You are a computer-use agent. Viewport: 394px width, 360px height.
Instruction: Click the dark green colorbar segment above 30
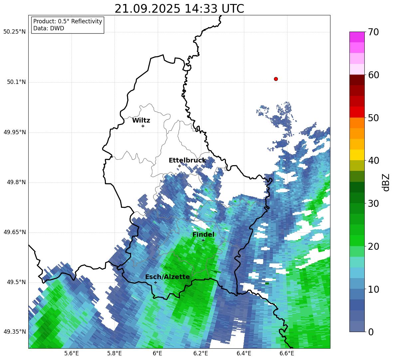pyautogui.click(x=357, y=198)
